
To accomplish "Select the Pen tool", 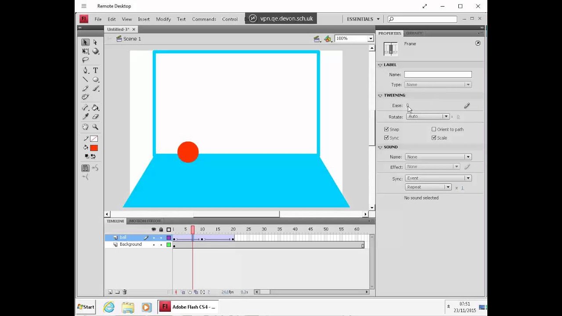I will tap(85, 70).
